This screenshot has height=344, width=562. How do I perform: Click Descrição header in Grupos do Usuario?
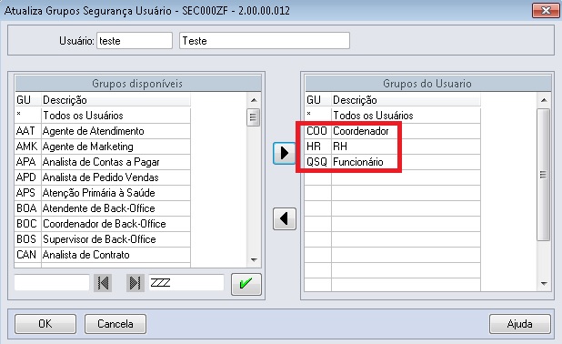[406, 100]
